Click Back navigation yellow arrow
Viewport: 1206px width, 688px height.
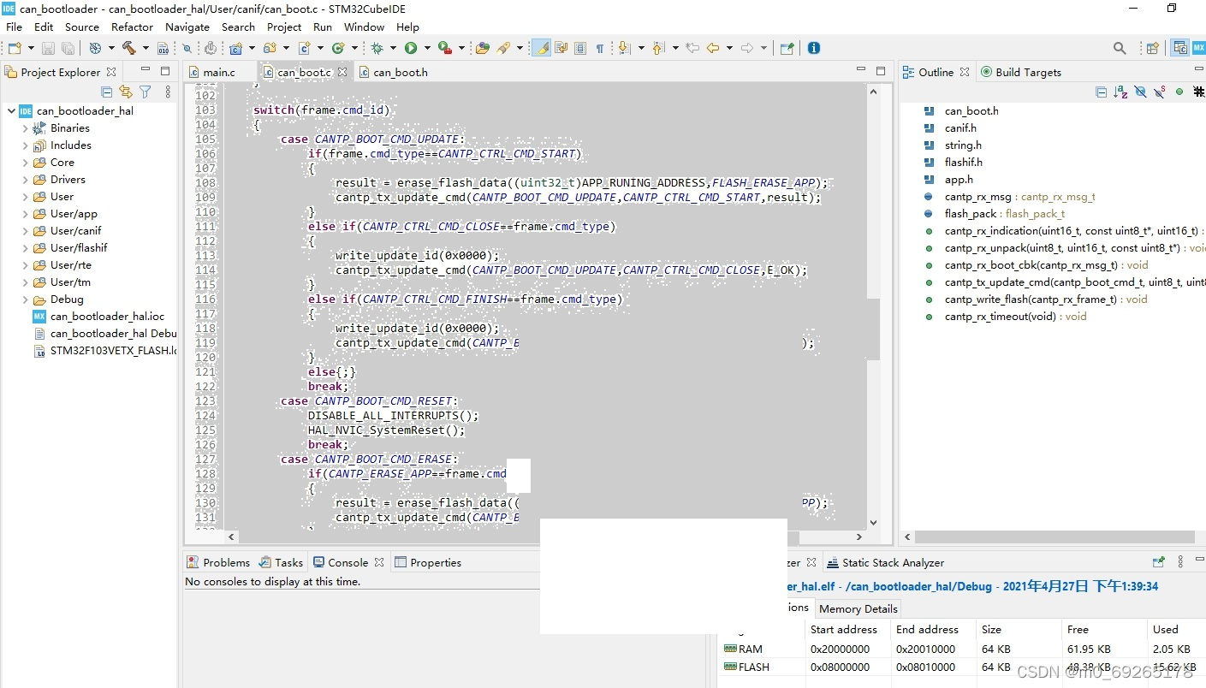pos(712,48)
